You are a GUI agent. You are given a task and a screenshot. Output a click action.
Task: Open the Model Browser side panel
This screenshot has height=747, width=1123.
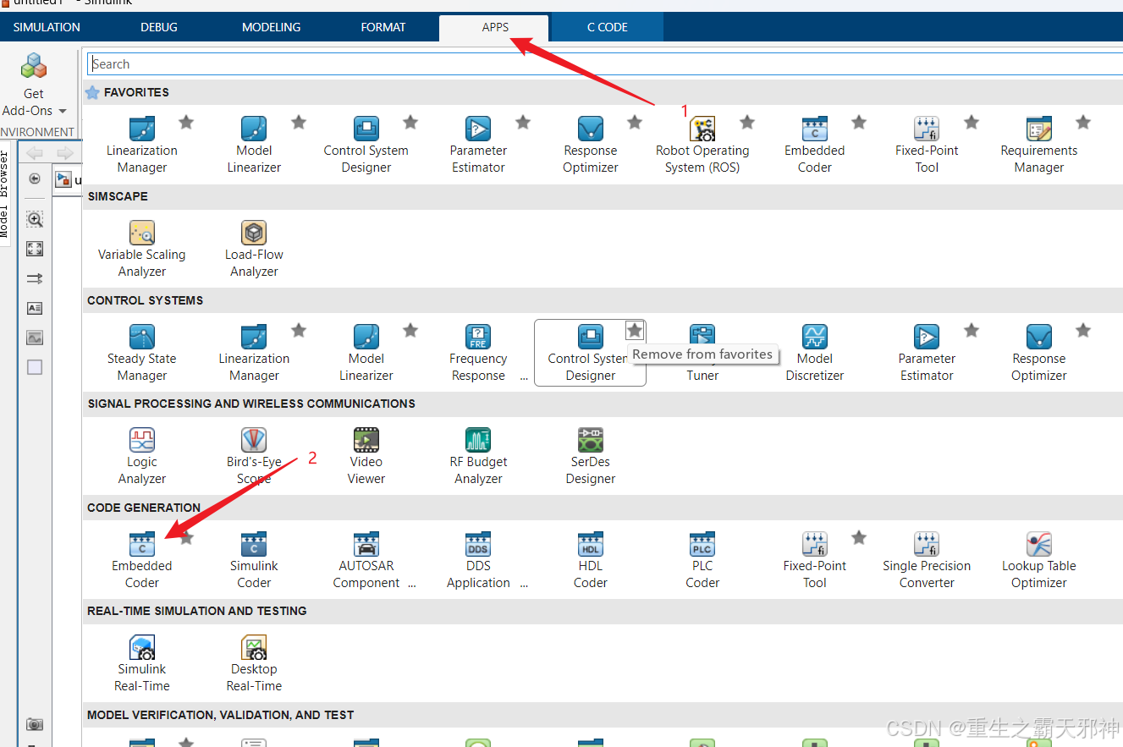click(5, 195)
